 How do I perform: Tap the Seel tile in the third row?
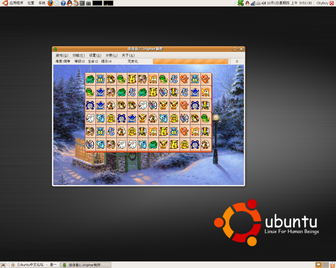[x=143, y=105]
